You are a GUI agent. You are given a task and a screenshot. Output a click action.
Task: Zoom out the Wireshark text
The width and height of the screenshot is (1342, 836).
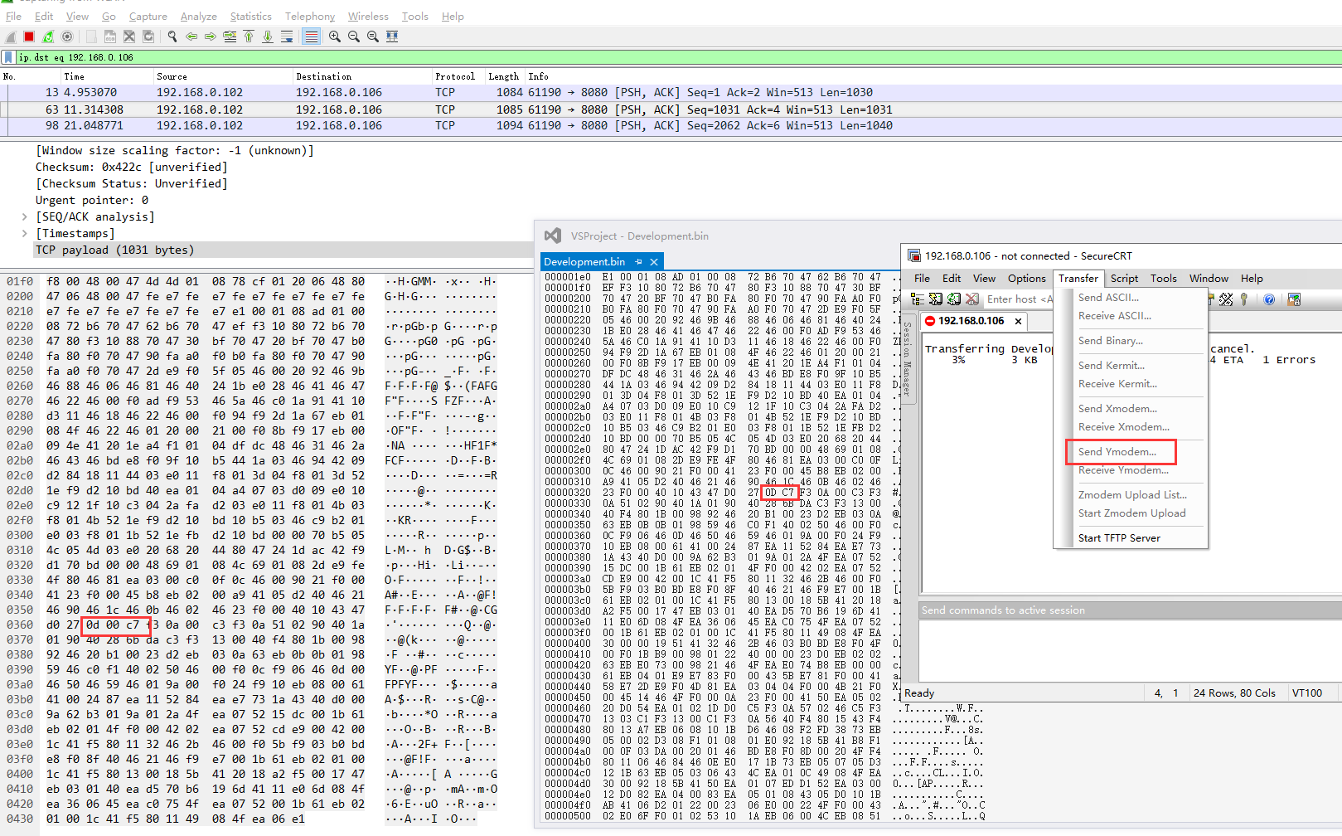[354, 36]
